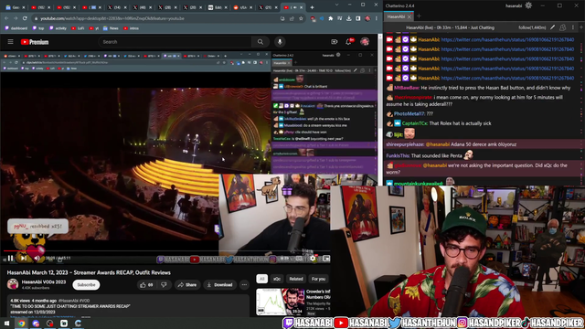Pause the YouTube video

[10, 258]
